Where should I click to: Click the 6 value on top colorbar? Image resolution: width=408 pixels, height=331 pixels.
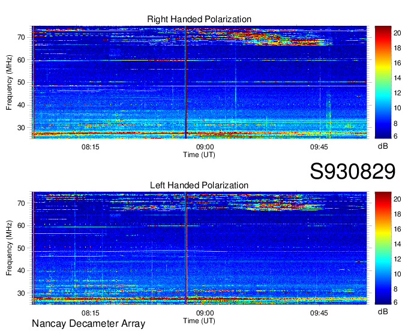tap(395, 136)
